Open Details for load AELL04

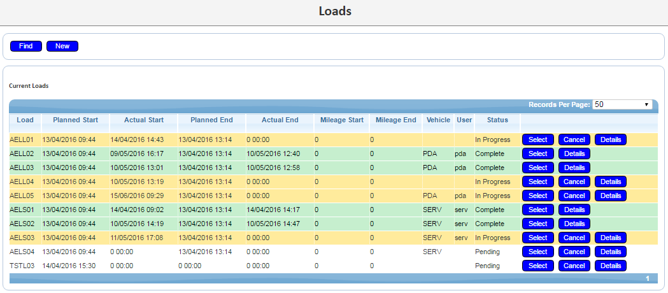click(611, 182)
